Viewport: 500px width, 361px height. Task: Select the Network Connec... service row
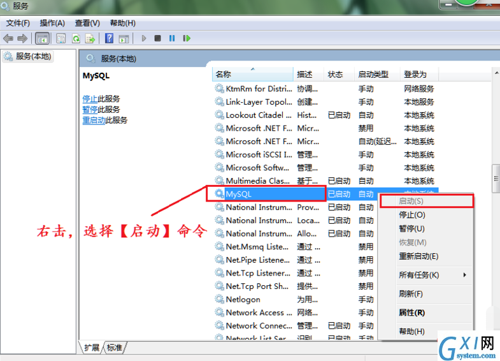coord(295,325)
